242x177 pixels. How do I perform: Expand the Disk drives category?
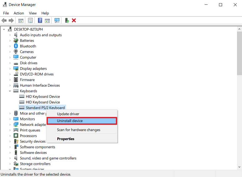point(10,63)
